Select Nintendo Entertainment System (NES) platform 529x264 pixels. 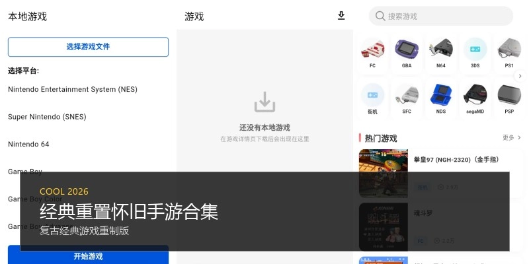click(x=73, y=90)
